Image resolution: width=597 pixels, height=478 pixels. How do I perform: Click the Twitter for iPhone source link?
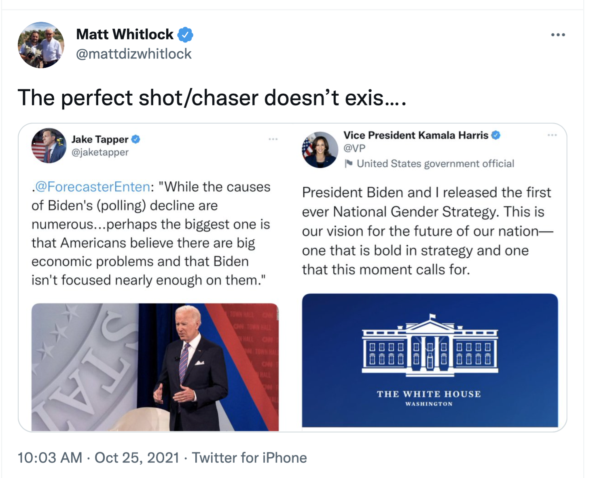[249, 458]
